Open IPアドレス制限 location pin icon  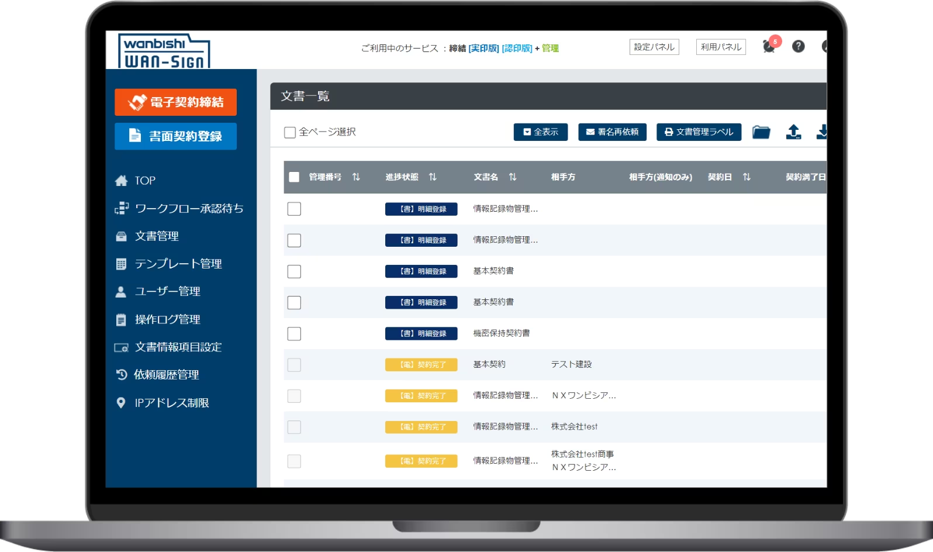[121, 403]
